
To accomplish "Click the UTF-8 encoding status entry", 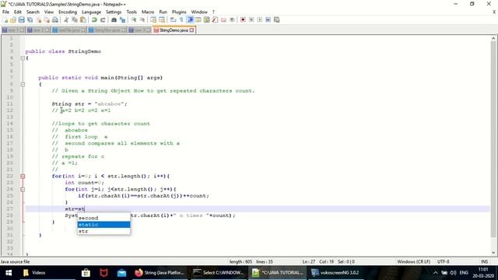I will [x=443, y=262].
